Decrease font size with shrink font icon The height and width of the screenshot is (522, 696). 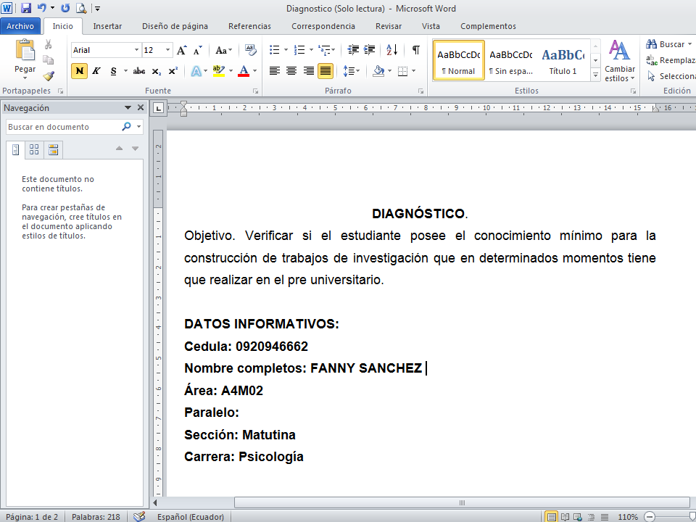[x=197, y=50]
